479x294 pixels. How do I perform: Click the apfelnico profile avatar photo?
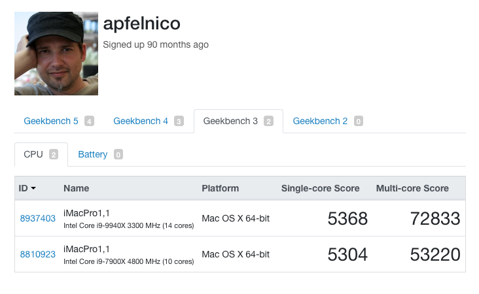(x=56, y=54)
